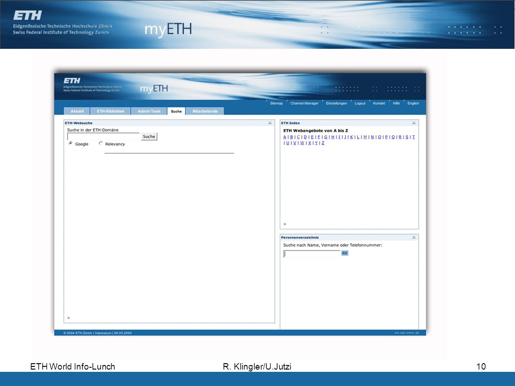Select the Relevancy radio button
This screenshot has height=386, width=515.
pos(101,143)
